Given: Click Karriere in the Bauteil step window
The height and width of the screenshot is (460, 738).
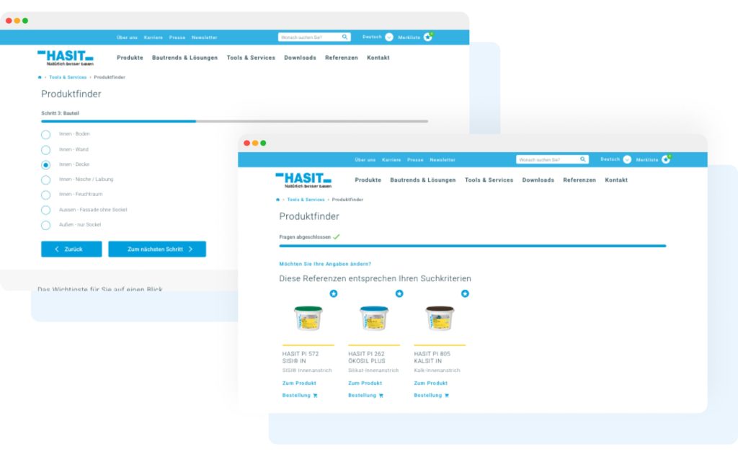Looking at the screenshot, I should (154, 37).
